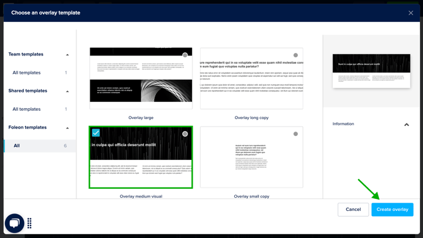Choose the Overlay small copy template thumbnail
423x238 pixels.
(x=251, y=157)
